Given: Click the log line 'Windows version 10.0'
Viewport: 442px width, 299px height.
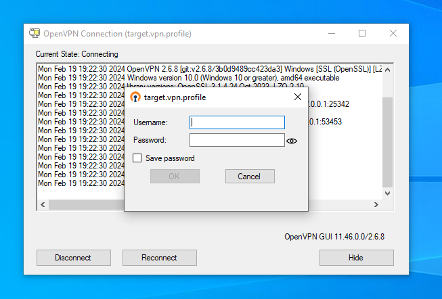Looking at the screenshot, I should pyautogui.click(x=189, y=78).
